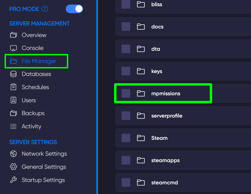Go to Backups

(x=33, y=113)
